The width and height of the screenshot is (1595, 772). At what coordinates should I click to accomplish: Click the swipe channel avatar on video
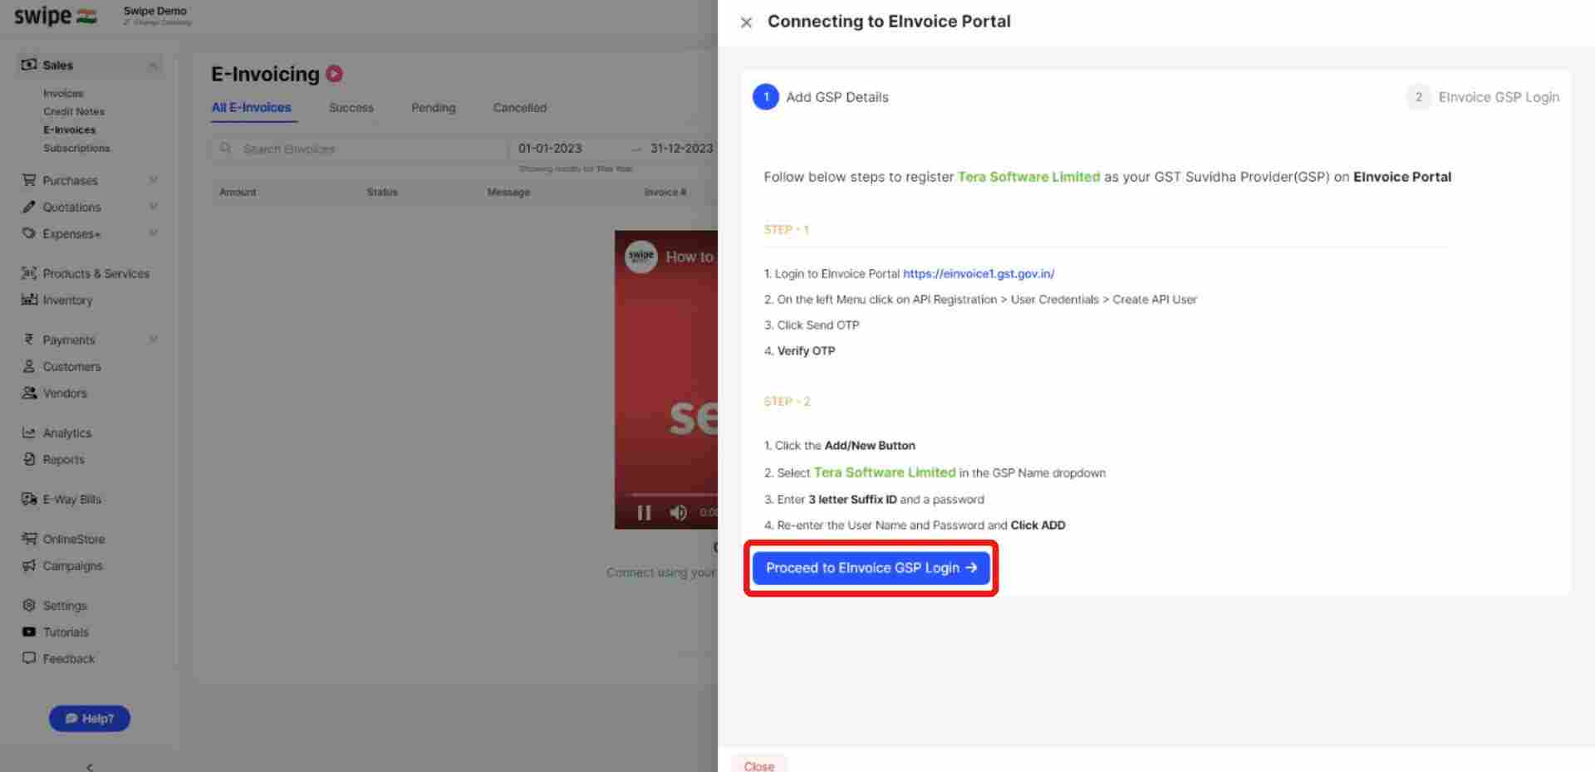click(640, 257)
